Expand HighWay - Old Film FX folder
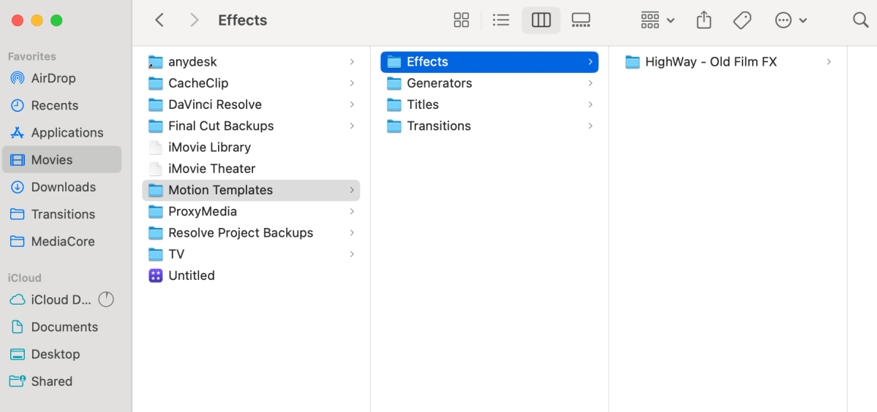This screenshot has width=877, height=412. pyautogui.click(x=829, y=62)
